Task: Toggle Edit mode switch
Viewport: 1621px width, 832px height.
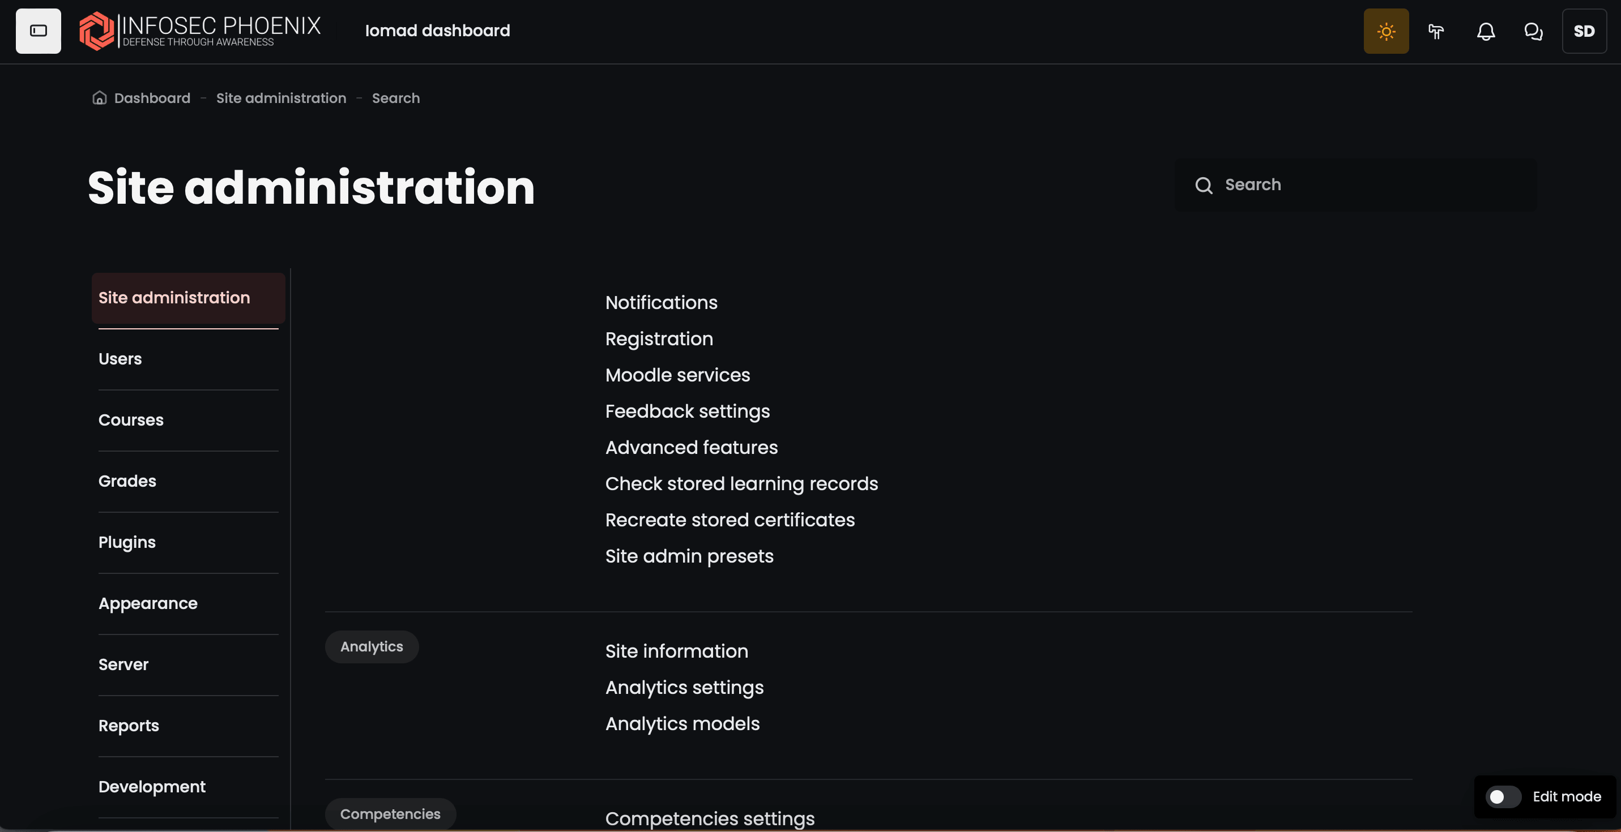Action: (1503, 796)
